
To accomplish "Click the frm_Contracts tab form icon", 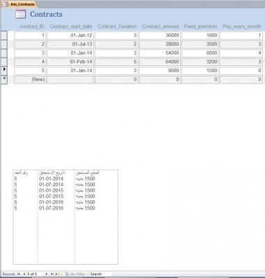I will coord(5,4).
